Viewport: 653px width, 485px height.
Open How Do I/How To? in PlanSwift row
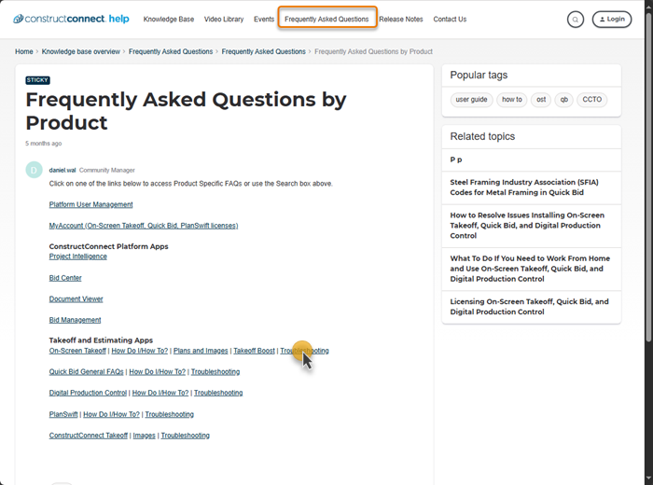(111, 414)
